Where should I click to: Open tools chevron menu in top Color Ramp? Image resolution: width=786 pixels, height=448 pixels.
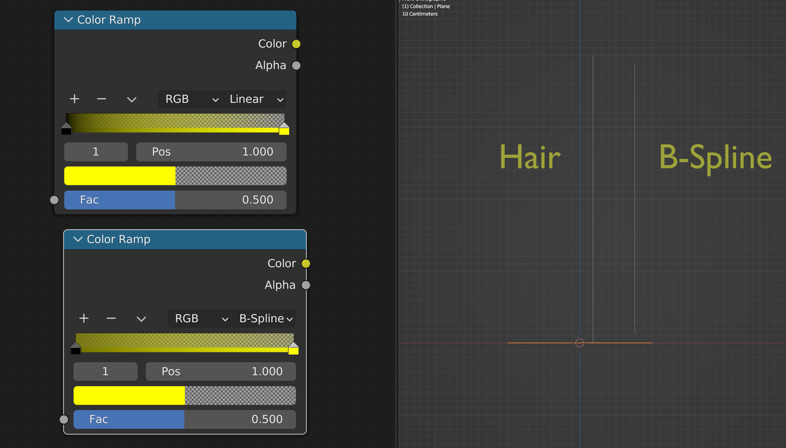pyautogui.click(x=131, y=99)
